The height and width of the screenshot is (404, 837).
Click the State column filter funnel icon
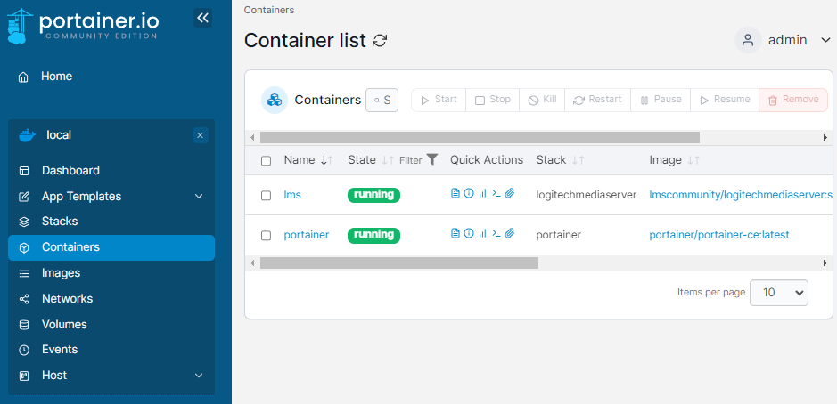pyautogui.click(x=432, y=159)
